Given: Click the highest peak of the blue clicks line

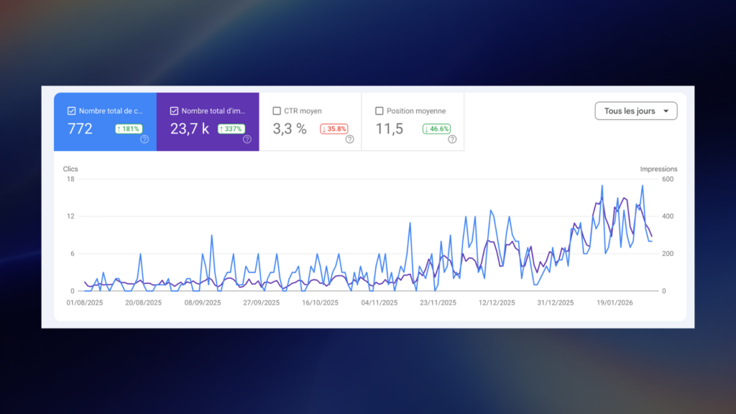Looking at the screenshot, I should tap(602, 185).
